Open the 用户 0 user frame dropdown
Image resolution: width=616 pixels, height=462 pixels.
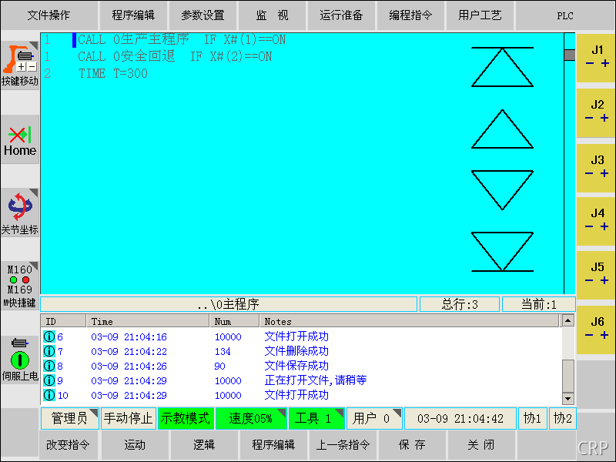click(374, 418)
